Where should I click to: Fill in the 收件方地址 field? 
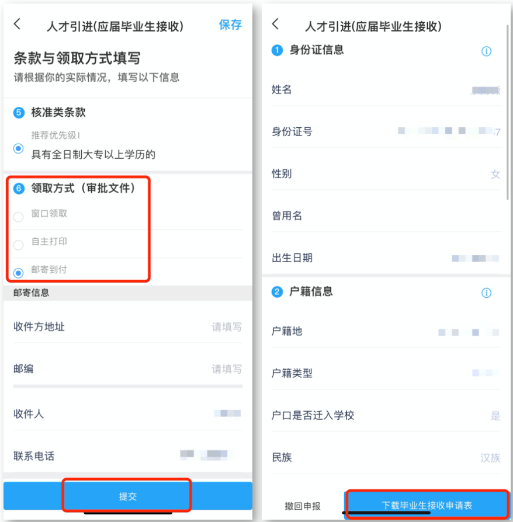click(x=127, y=327)
